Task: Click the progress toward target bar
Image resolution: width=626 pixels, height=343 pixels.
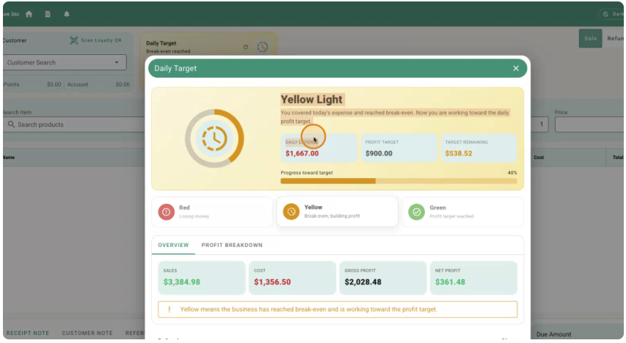Action: point(398,181)
